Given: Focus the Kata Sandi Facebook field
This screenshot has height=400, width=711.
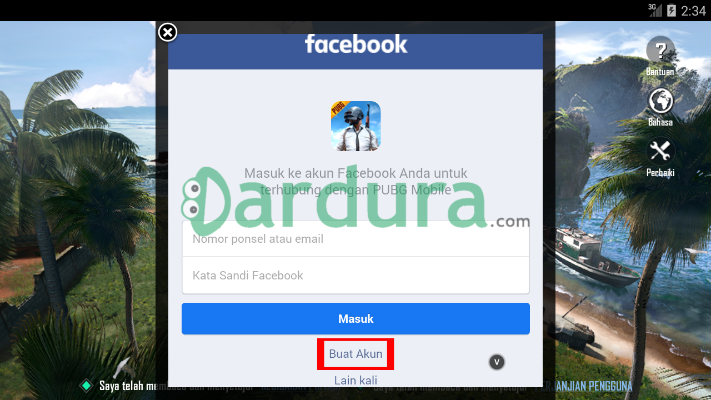Looking at the screenshot, I should pos(355,276).
